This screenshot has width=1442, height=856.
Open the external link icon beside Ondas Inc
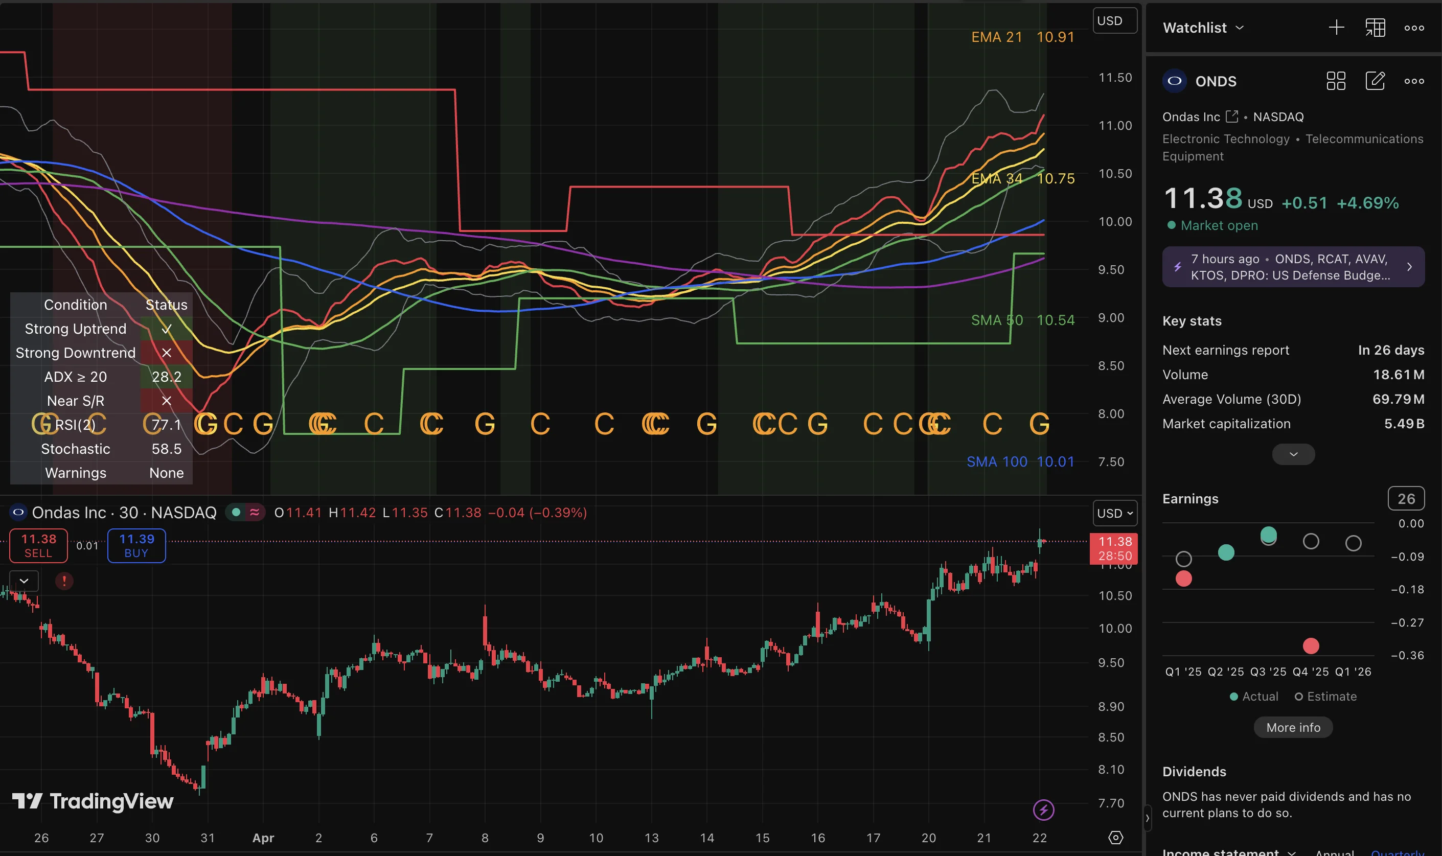(x=1231, y=117)
